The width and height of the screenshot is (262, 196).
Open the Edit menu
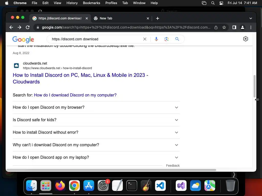pyautogui.click(x=46, y=3)
